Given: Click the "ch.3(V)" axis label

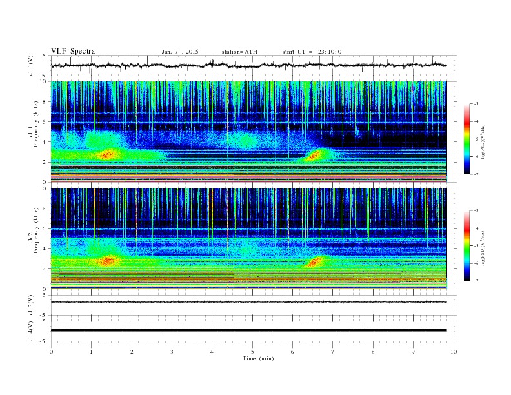Looking at the screenshot, I should point(30,305).
